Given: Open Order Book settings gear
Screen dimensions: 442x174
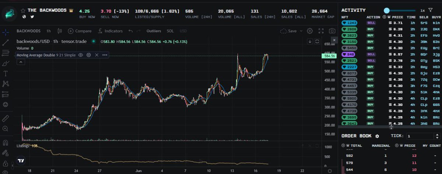Looking at the screenshot, I should 377,136.
